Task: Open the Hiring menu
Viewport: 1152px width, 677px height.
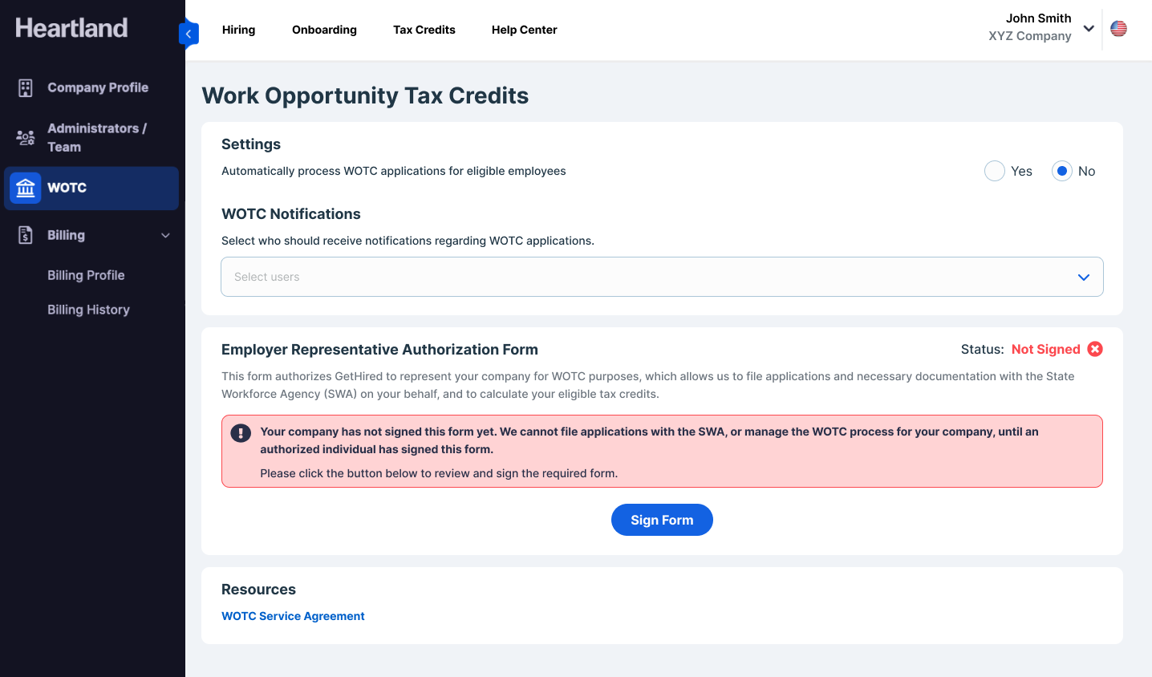Action: point(238,30)
